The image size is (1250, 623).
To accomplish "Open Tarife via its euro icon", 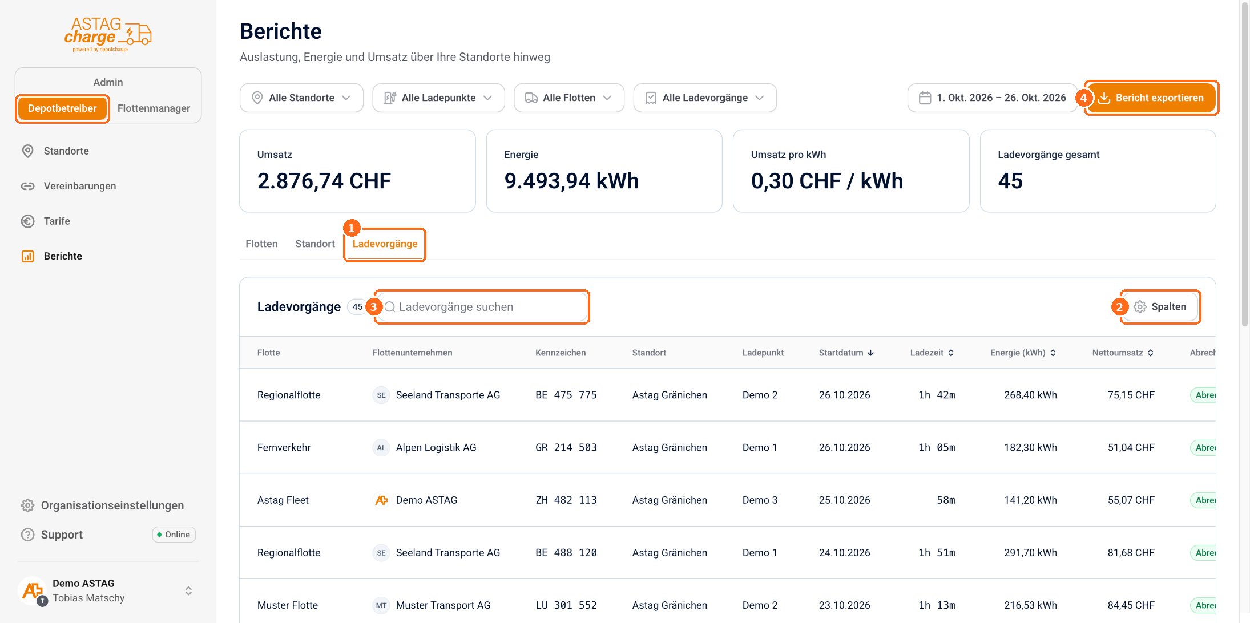I will pos(27,221).
